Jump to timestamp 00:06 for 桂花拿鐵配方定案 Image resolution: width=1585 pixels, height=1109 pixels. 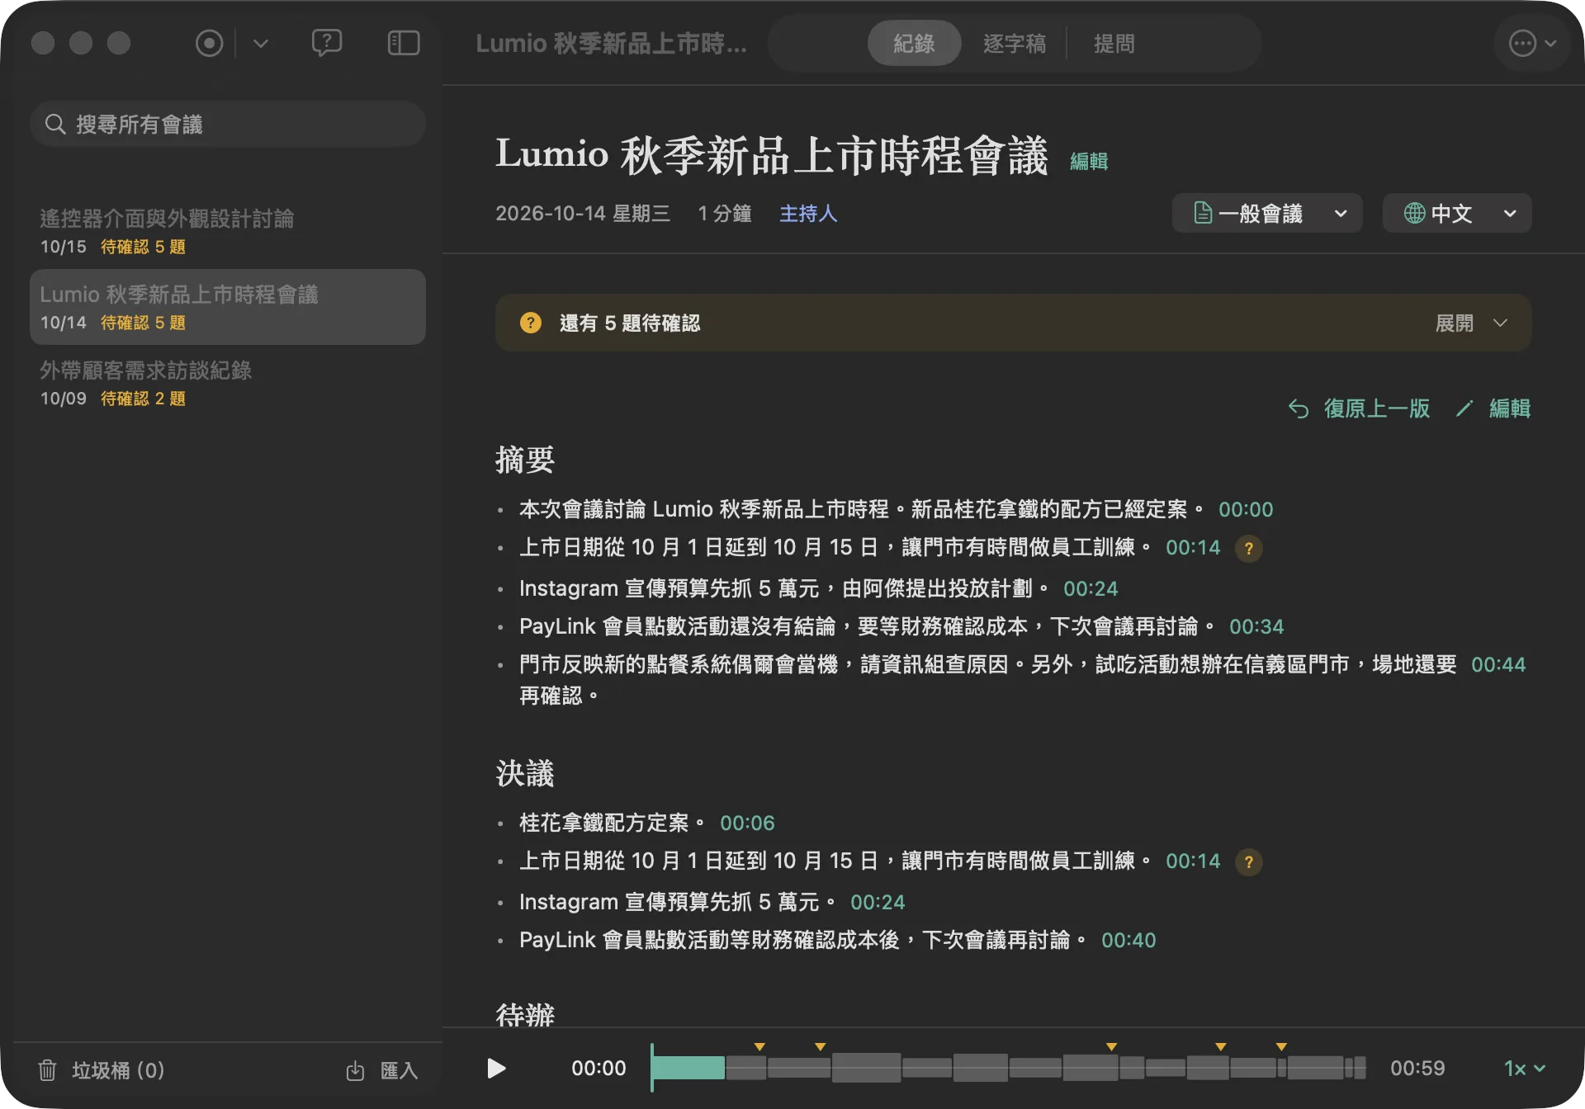pyautogui.click(x=747, y=823)
